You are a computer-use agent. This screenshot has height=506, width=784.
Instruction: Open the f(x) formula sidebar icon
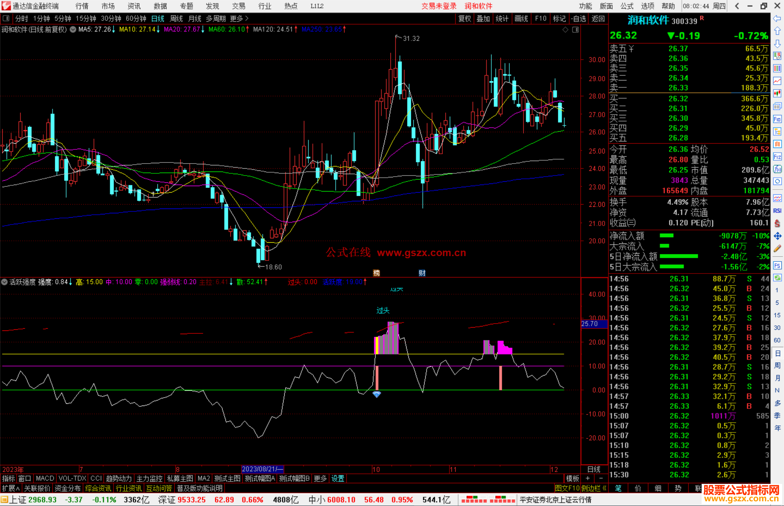click(777, 169)
